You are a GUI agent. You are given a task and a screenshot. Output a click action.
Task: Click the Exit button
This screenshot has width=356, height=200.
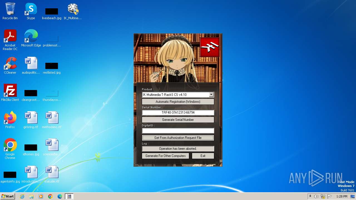pos(203,156)
